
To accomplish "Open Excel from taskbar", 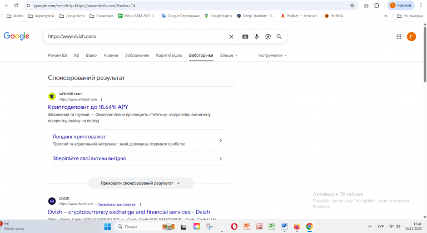I will pos(272,226).
